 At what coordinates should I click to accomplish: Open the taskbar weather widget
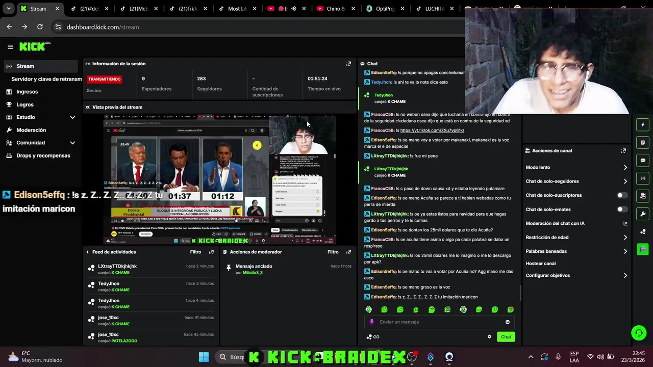(36, 357)
